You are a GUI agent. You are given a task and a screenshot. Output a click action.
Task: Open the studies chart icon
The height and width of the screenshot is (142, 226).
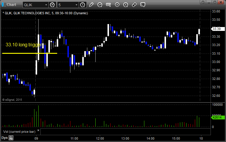(x=100, y=5)
